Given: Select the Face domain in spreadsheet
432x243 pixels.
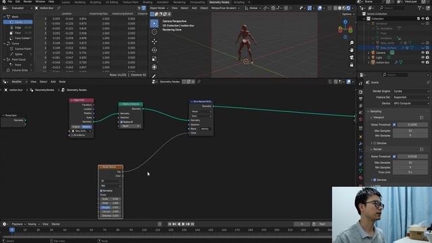Looking at the screenshot, I should (x=18, y=33).
